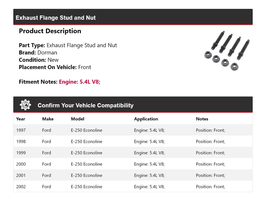
Task: Click the Placement On Vehicle: Front line
Action: point(55,67)
